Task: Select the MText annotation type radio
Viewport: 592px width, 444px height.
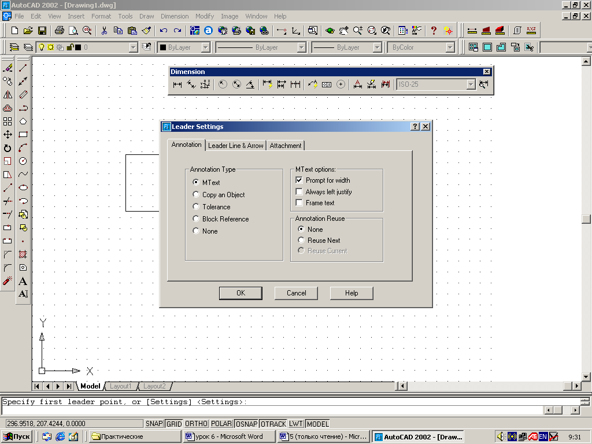Action: point(195,182)
